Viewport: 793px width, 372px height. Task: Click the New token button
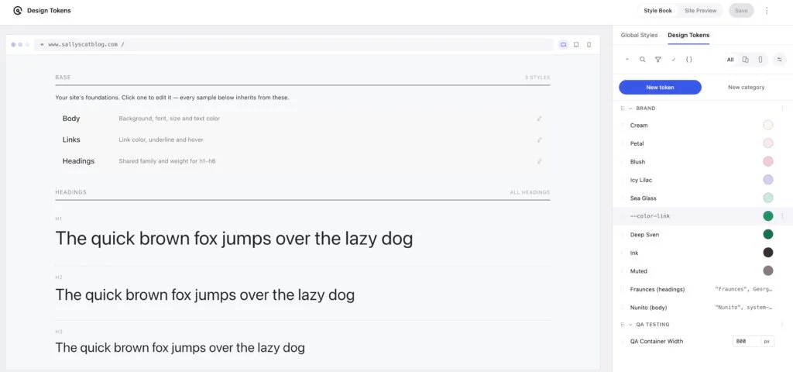tap(660, 87)
